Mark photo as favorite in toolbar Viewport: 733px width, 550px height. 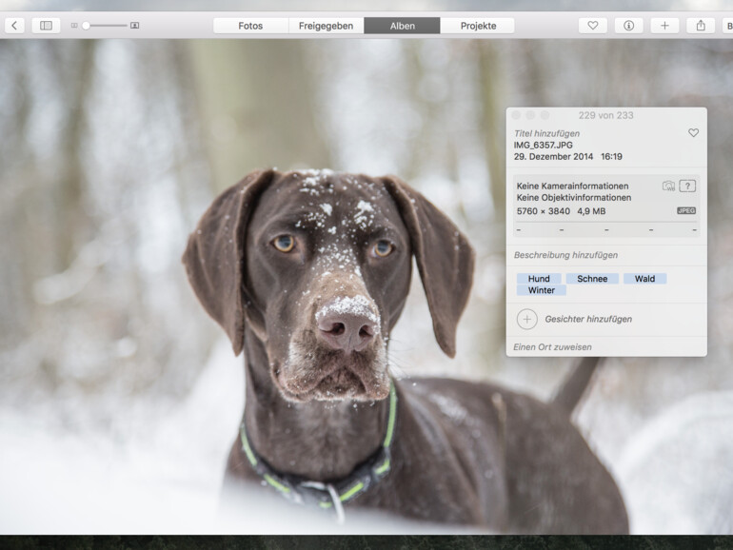[592, 26]
